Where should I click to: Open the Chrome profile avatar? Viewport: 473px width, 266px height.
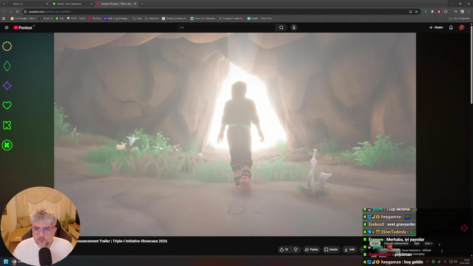click(462, 11)
